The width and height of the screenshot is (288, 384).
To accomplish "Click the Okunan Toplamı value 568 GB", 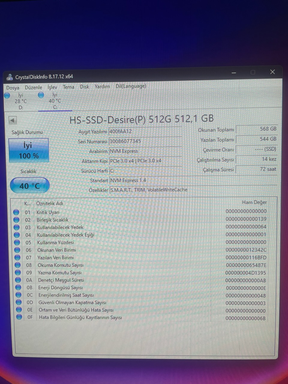I will [x=257, y=129].
